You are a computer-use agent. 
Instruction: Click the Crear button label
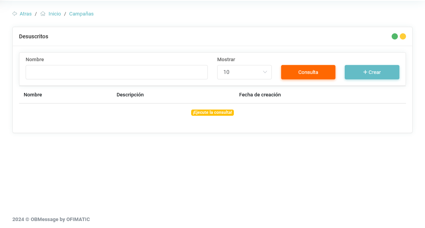point(375,72)
